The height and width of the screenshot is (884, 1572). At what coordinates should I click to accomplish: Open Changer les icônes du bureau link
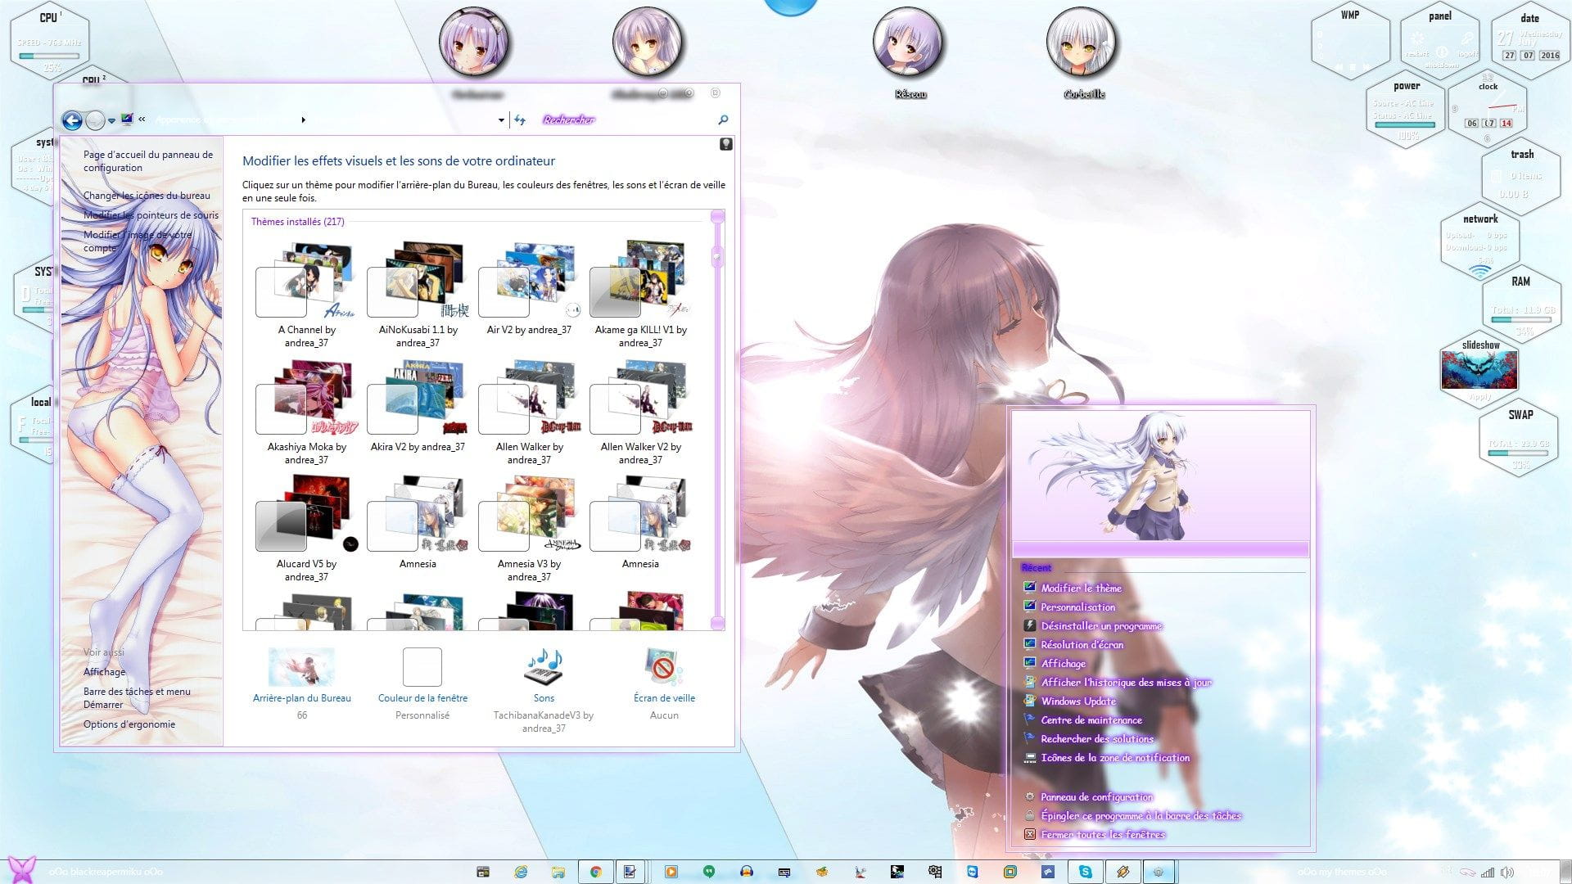pyautogui.click(x=147, y=196)
